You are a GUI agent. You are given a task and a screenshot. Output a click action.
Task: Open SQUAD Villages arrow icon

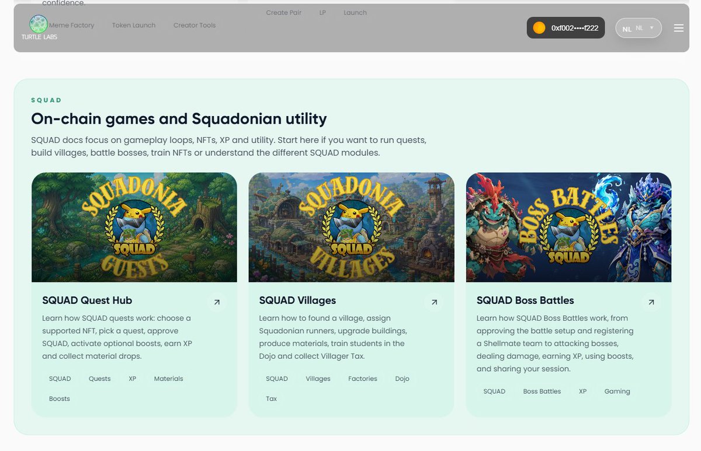tap(434, 302)
